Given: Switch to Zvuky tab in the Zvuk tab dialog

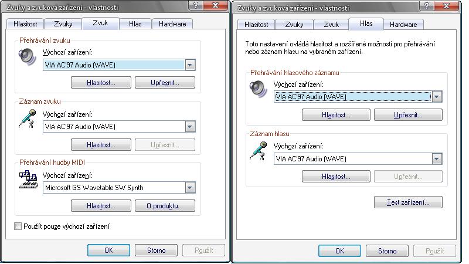Looking at the screenshot, I should tap(63, 24).
